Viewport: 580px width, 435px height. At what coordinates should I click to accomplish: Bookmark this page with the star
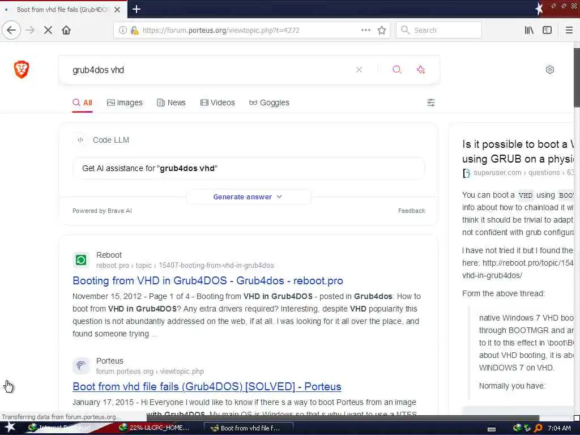click(382, 30)
